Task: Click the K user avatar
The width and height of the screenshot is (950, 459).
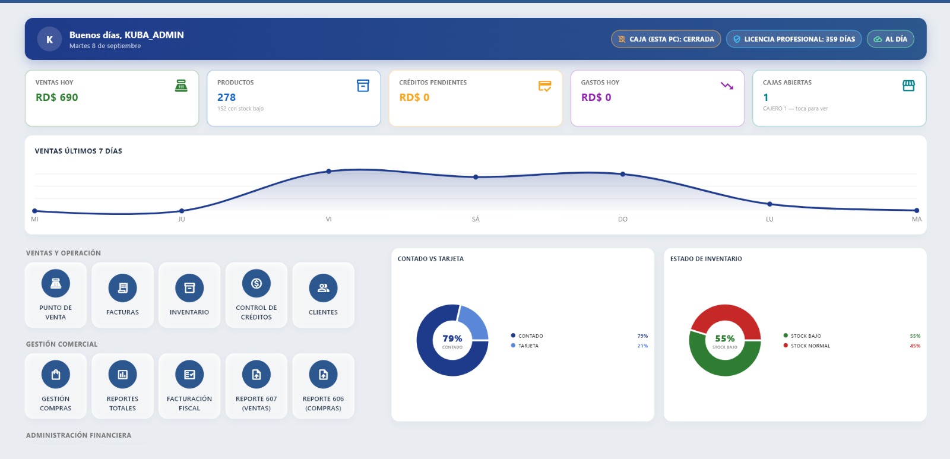Action: tap(50, 40)
